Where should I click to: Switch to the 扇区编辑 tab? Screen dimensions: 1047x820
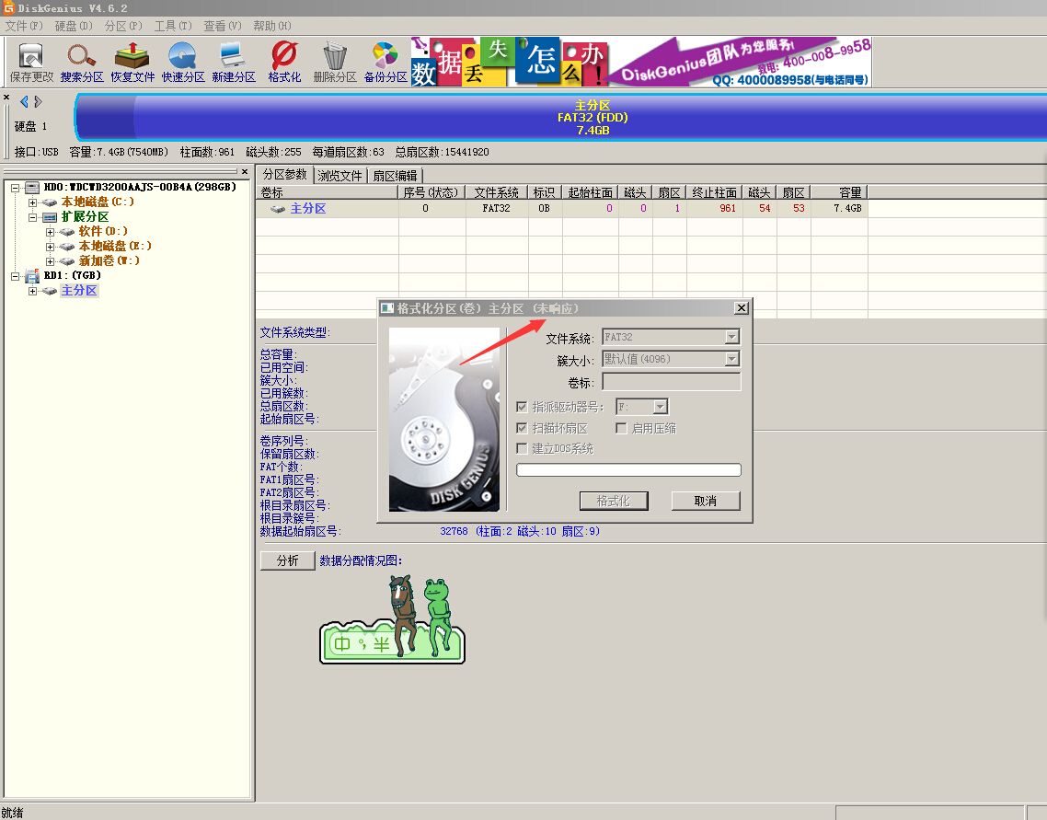396,176
